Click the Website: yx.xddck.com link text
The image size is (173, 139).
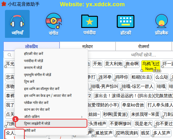tap(92, 4)
